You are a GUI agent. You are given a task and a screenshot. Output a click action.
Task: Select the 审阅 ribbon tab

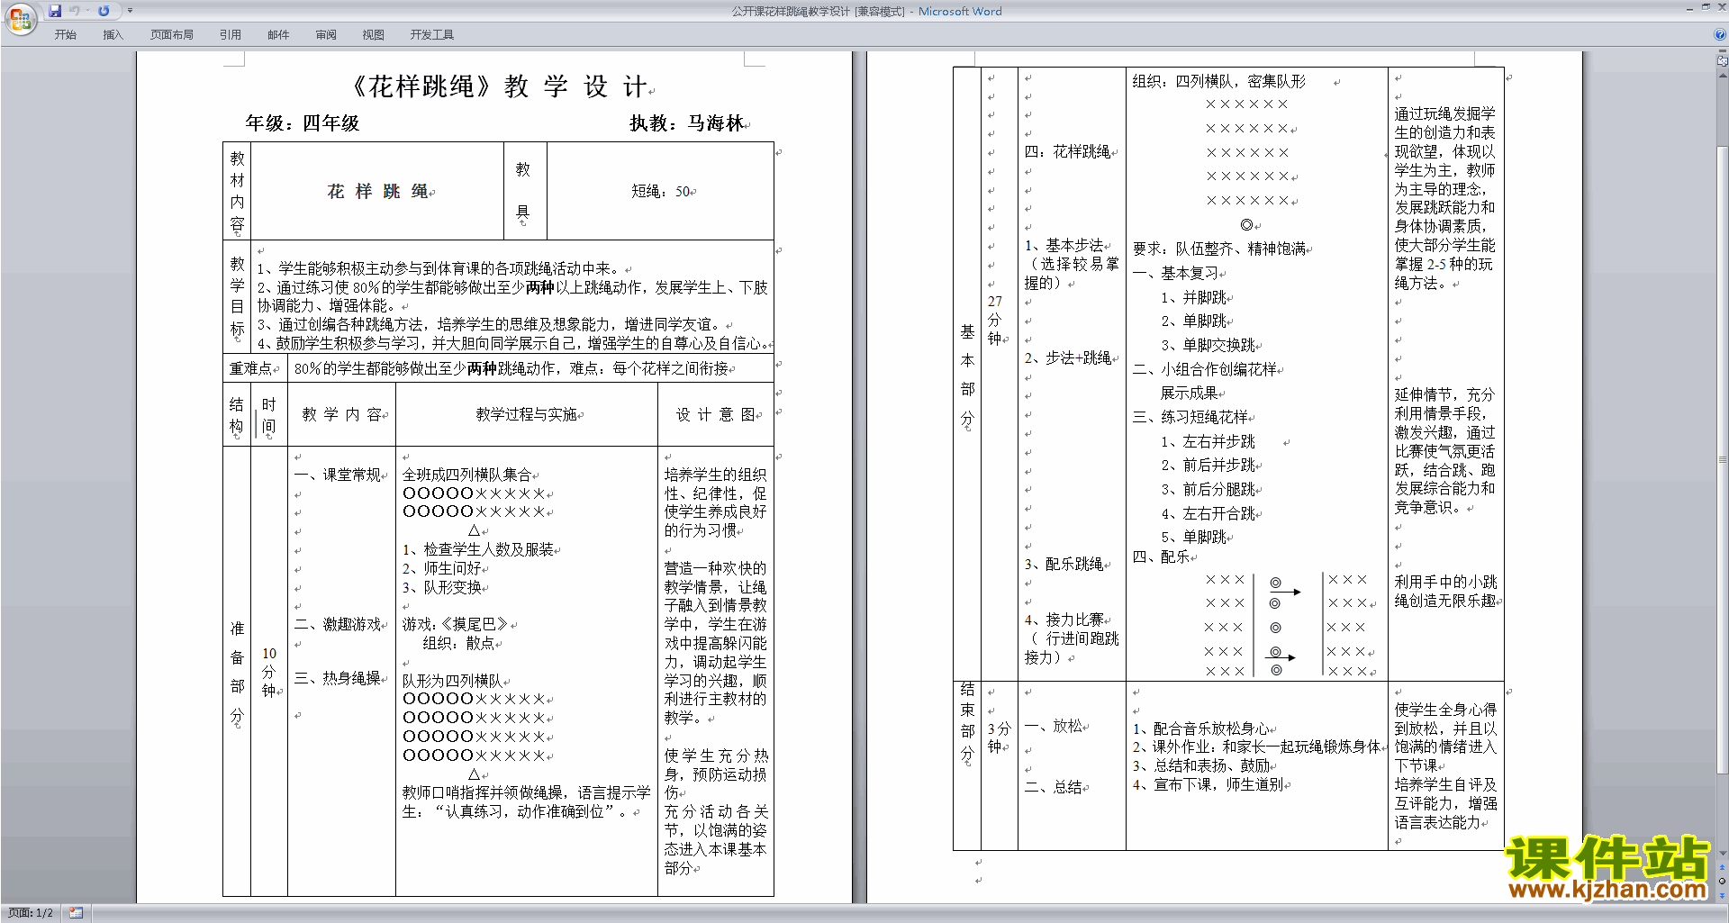pyautogui.click(x=326, y=34)
